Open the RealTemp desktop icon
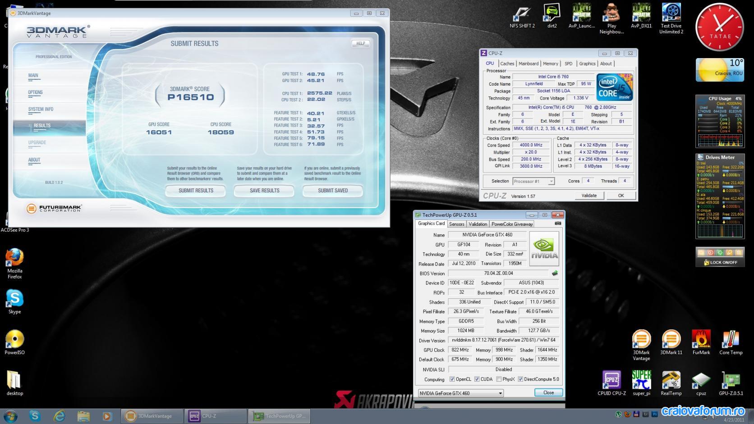754x424 pixels. (671, 383)
